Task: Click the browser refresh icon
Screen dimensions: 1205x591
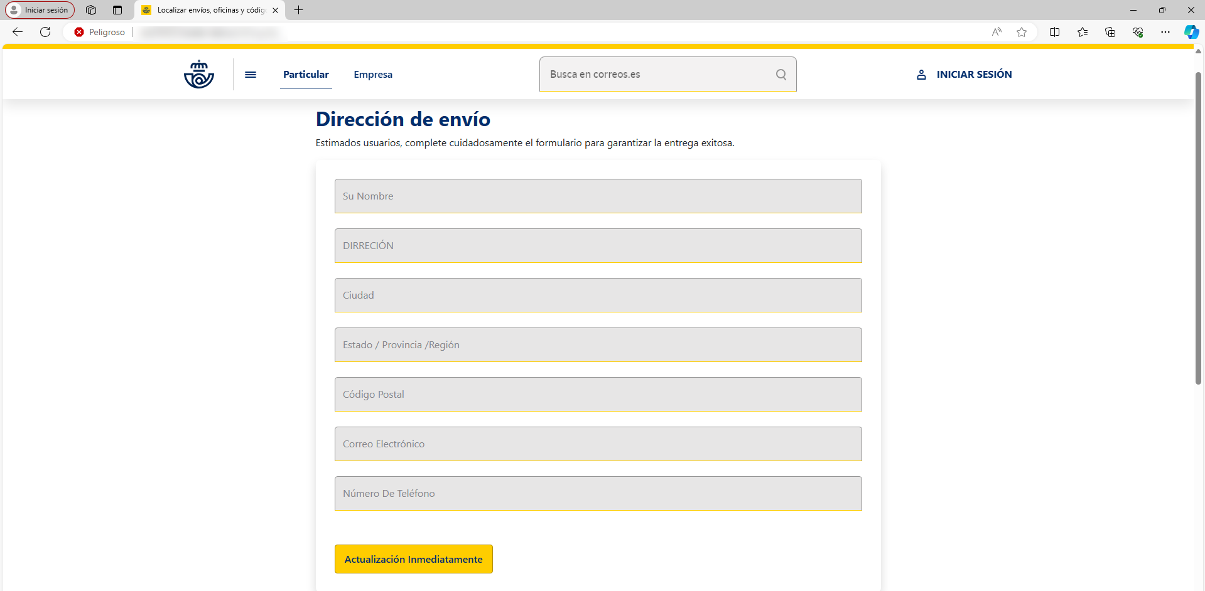Action: [x=45, y=32]
